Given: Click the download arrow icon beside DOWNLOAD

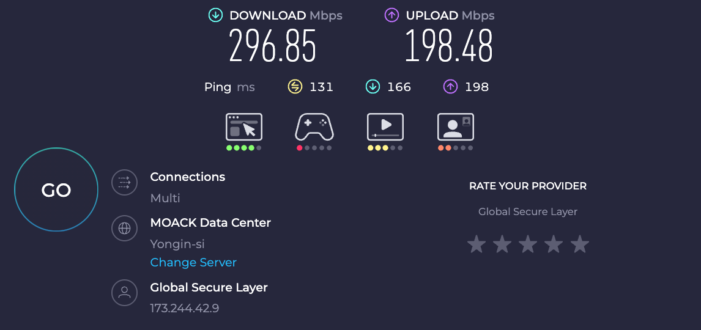Looking at the screenshot, I should coord(215,16).
